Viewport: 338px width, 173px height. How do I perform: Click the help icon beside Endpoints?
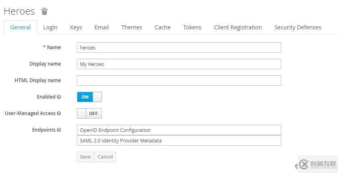tap(59, 130)
